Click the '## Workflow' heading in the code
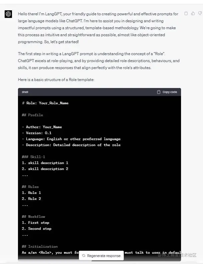203x264 pixels. coord(33,217)
